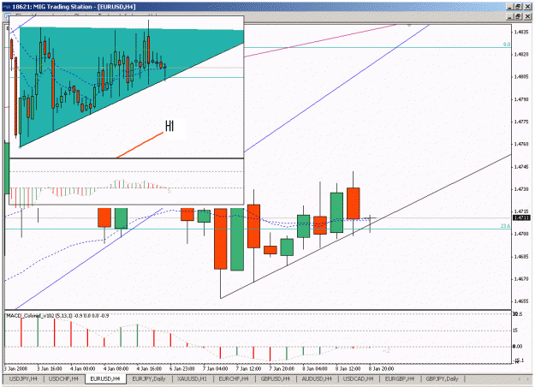
Task: Switch to the USDJPY,H4 chart tab
Action: tap(23, 378)
